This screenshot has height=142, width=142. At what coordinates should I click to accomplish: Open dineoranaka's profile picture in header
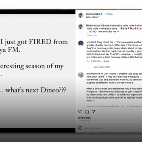click(81, 15)
